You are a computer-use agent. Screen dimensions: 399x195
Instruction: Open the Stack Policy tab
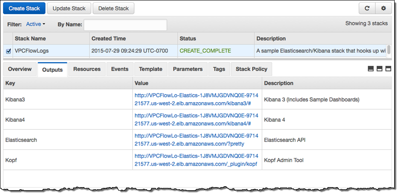click(251, 69)
